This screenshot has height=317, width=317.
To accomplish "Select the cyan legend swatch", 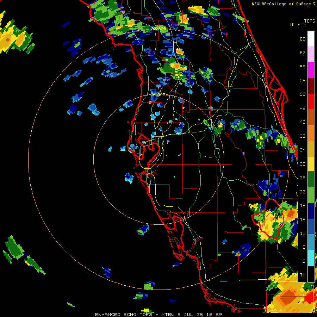I will pyautogui.click(x=311, y=258).
